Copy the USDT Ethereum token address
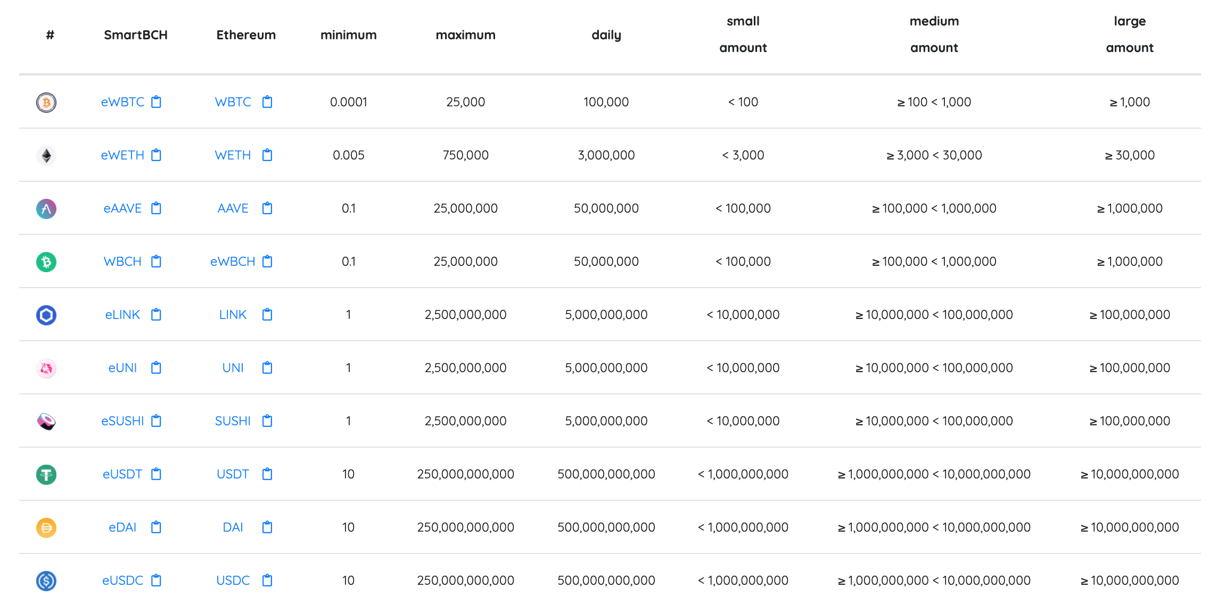 point(267,474)
